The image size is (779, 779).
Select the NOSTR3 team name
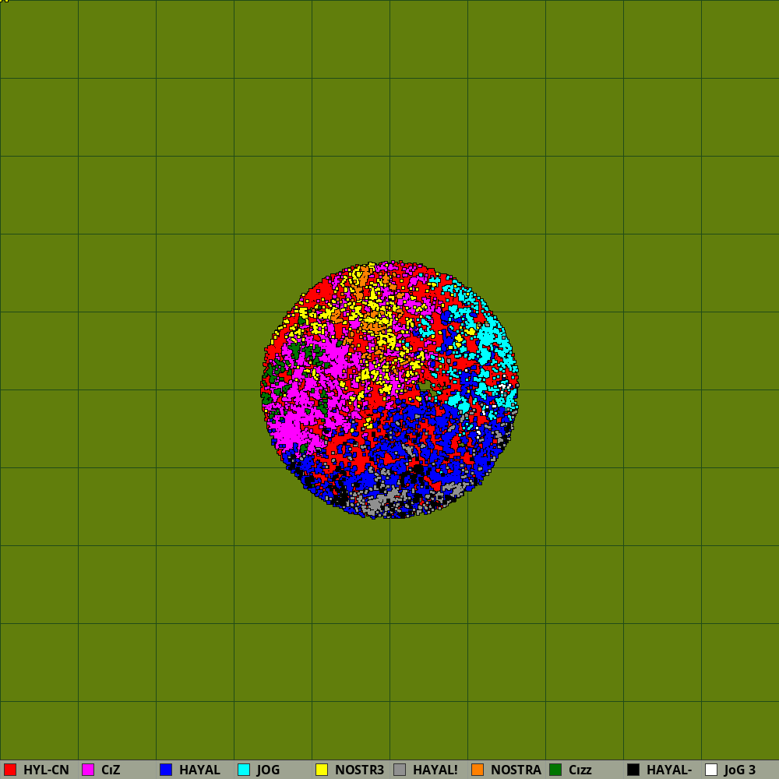tap(360, 770)
